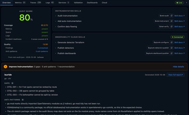Screen dimensions: 189x115
Task: Open the Validation tab
Action: pyautogui.click(x=78, y=2)
